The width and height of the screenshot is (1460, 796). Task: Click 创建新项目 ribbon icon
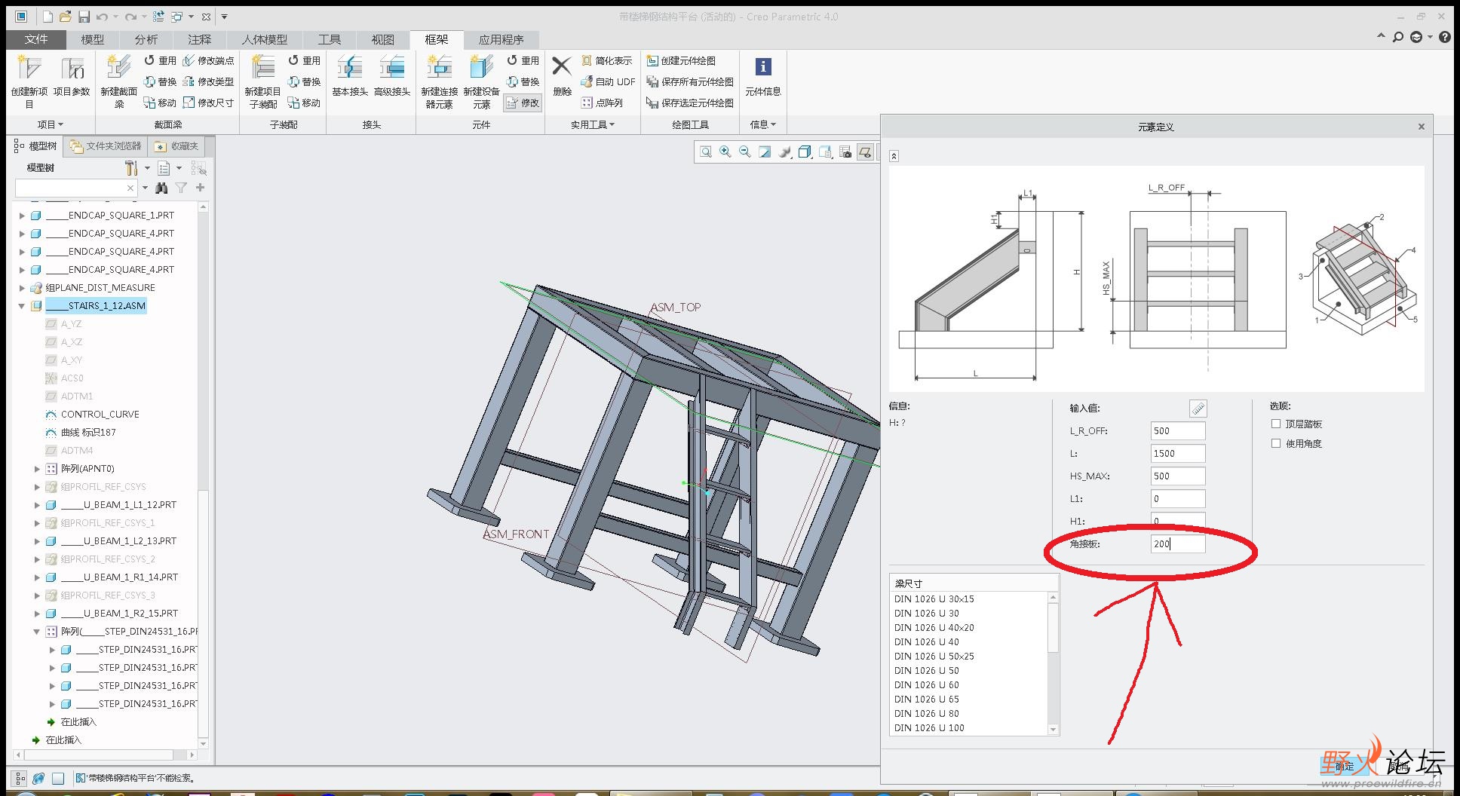click(x=29, y=81)
